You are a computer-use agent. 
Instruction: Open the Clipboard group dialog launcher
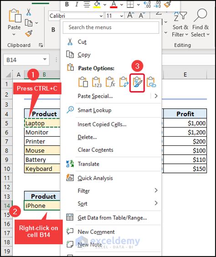41,45
